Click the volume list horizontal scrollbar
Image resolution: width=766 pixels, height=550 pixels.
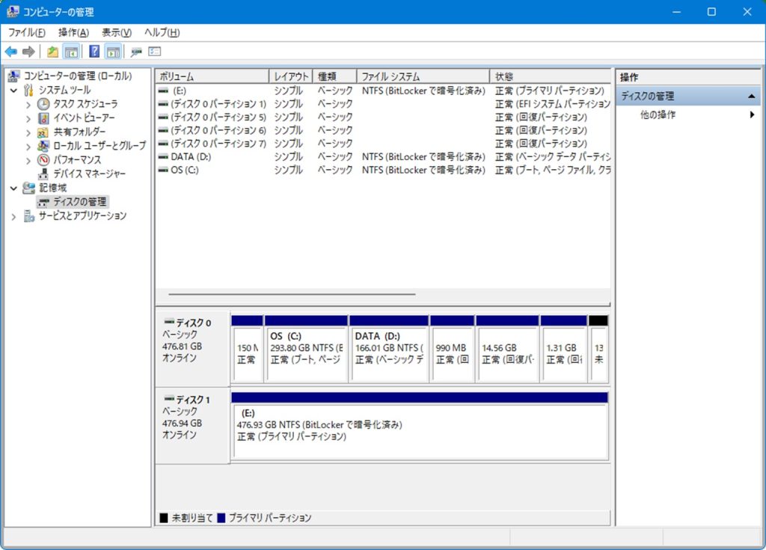292,294
